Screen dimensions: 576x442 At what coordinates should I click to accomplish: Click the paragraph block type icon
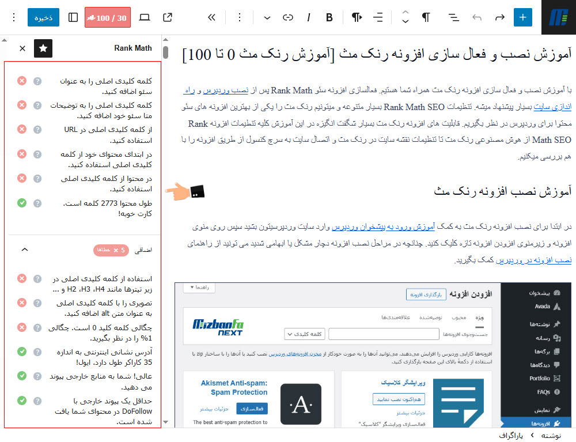pos(426,17)
